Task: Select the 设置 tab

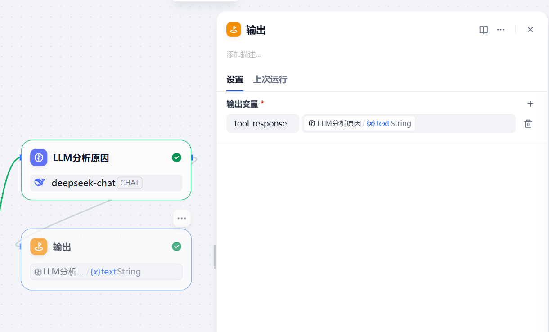Action: [234, 80]
